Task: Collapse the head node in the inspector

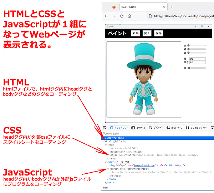Action: (x=106, y=145)
